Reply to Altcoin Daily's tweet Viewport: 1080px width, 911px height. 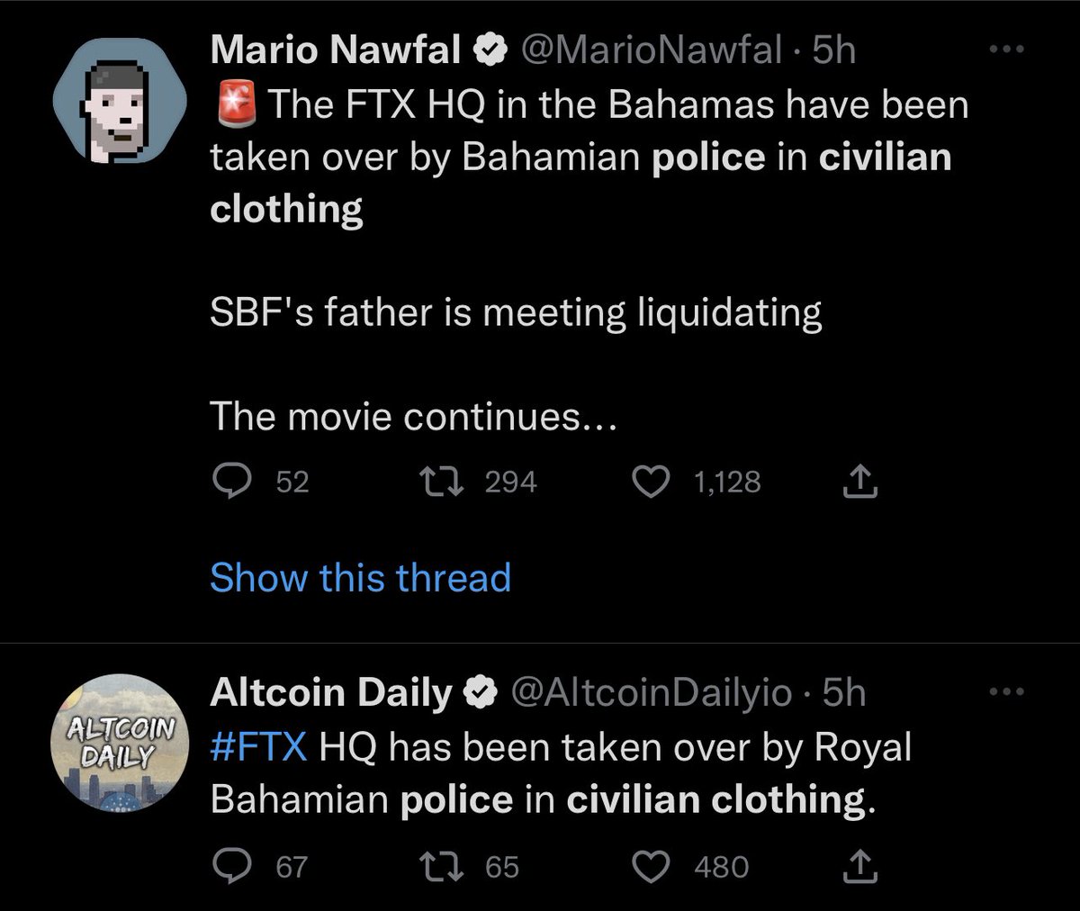click(236, 867)
